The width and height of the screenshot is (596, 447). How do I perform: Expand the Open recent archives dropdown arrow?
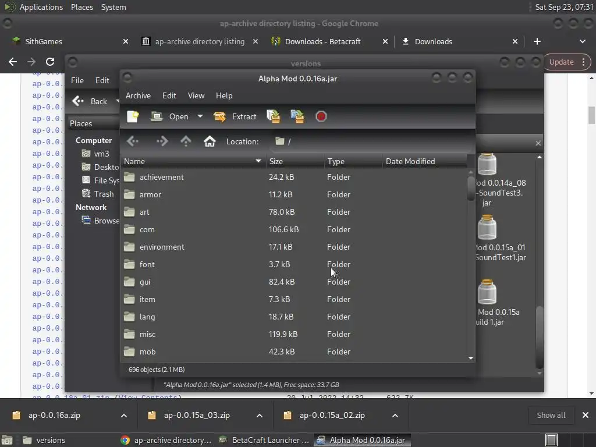point(200,116)
